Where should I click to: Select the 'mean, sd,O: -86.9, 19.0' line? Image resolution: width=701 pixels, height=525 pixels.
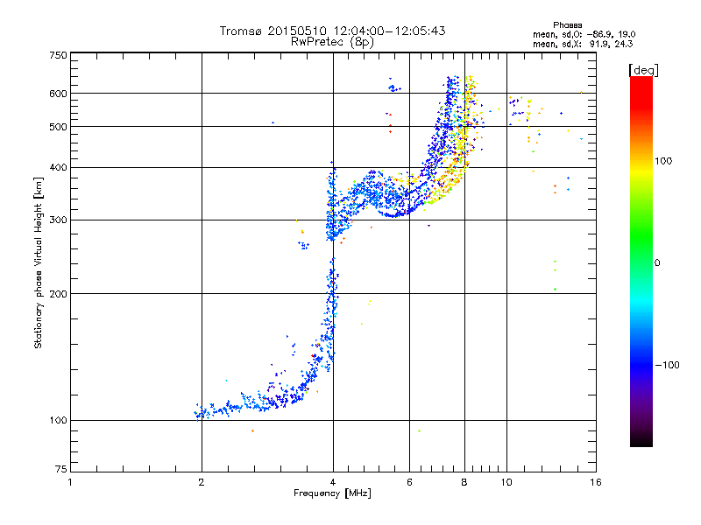pyautogui.click(x=584, y=34)
